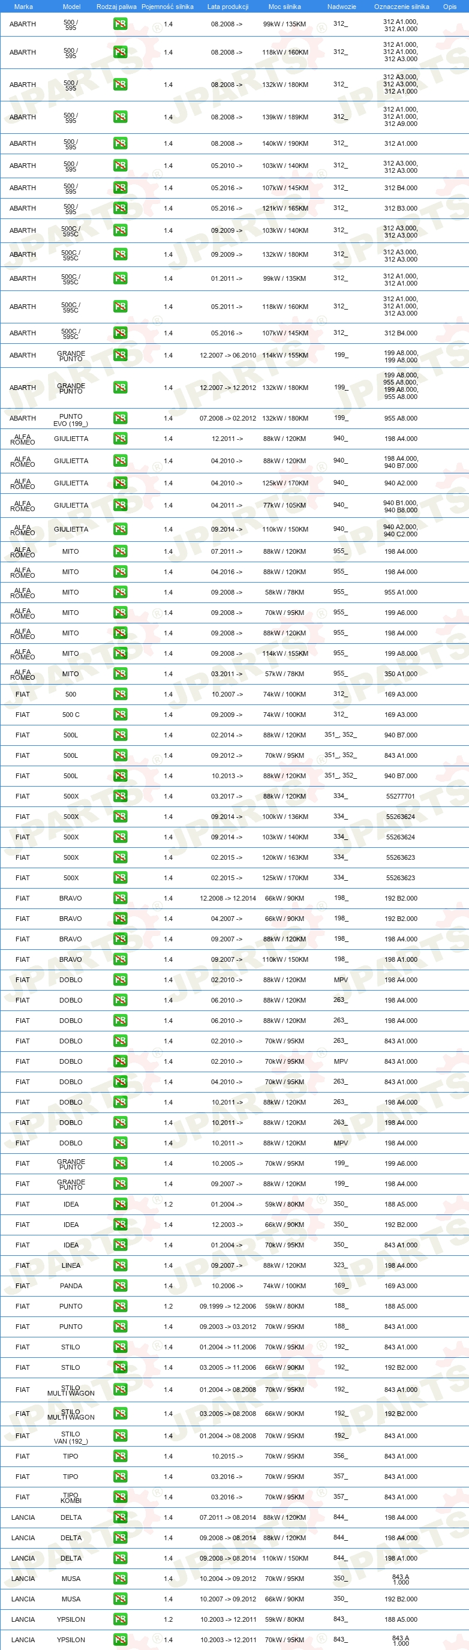The image size is (469, 1650).
Task: Select the engine code 312 B3.000
Action: point(401,208)
